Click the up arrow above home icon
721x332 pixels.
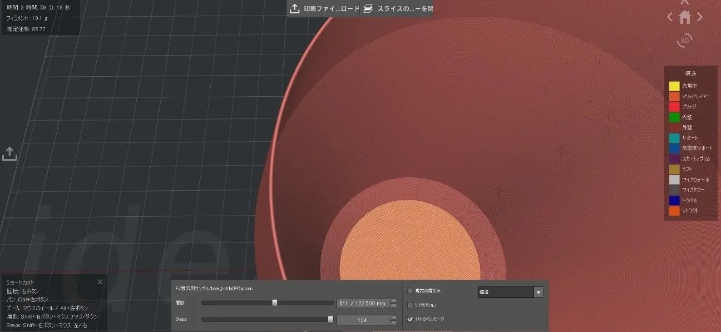(685, 3)
